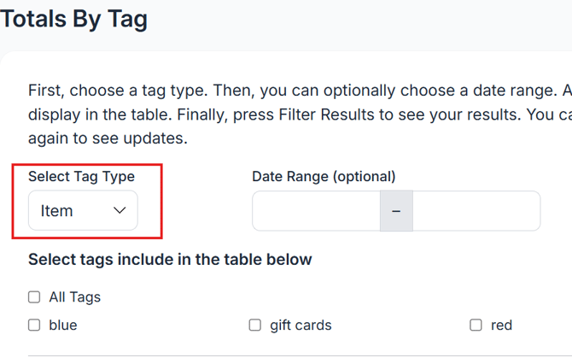Click the chevron arrow beside Item
The height and width of the screenshot is (358, 572).
pyautogui.click(x=120, y=210)
